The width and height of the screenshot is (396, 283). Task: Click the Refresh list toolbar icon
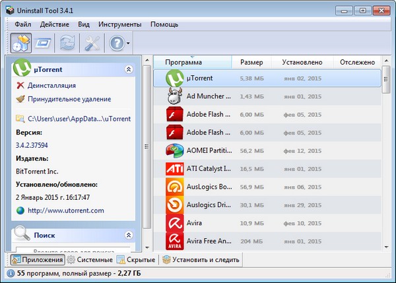[x=67, y=44]
